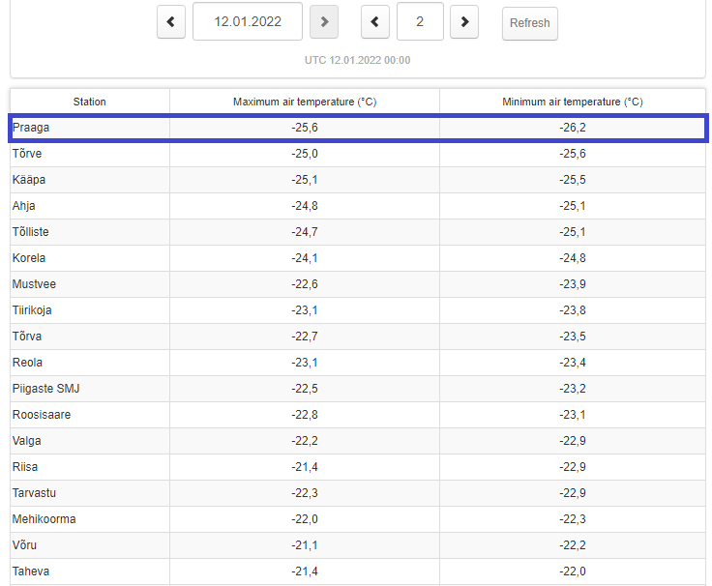Click the UTC 12.01.2022 00:00 timestamp
This screenshot has height=586, width=712.
357,60
